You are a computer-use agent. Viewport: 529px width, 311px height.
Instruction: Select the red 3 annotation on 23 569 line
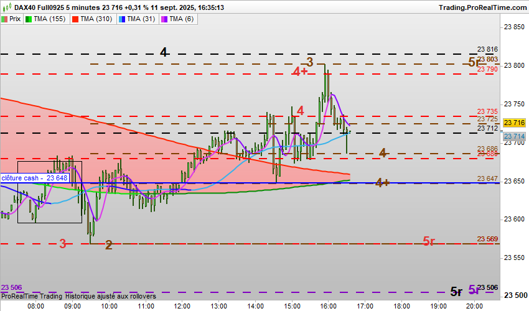(63, 244)
